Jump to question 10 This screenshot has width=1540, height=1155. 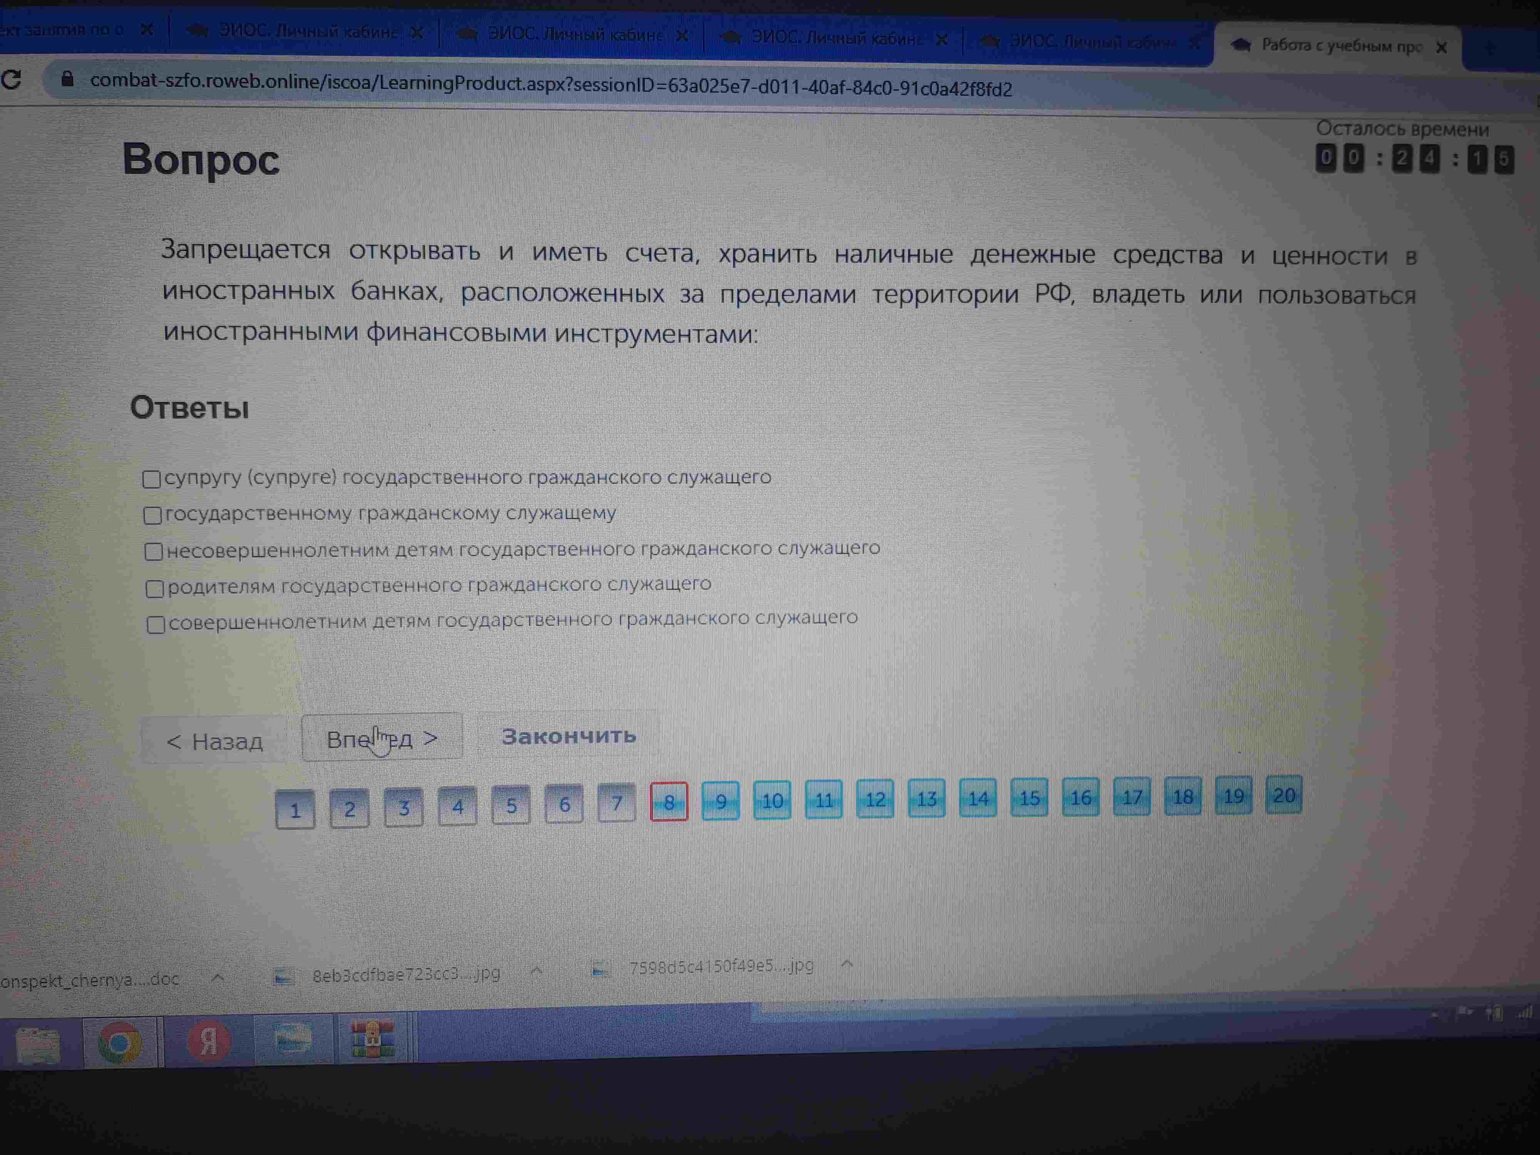(x=772, y=800)
